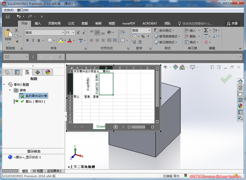This screenshot has width=246, height=180.
Task: Collapse the ribbon with the chevron
Action: click(240, 49)
